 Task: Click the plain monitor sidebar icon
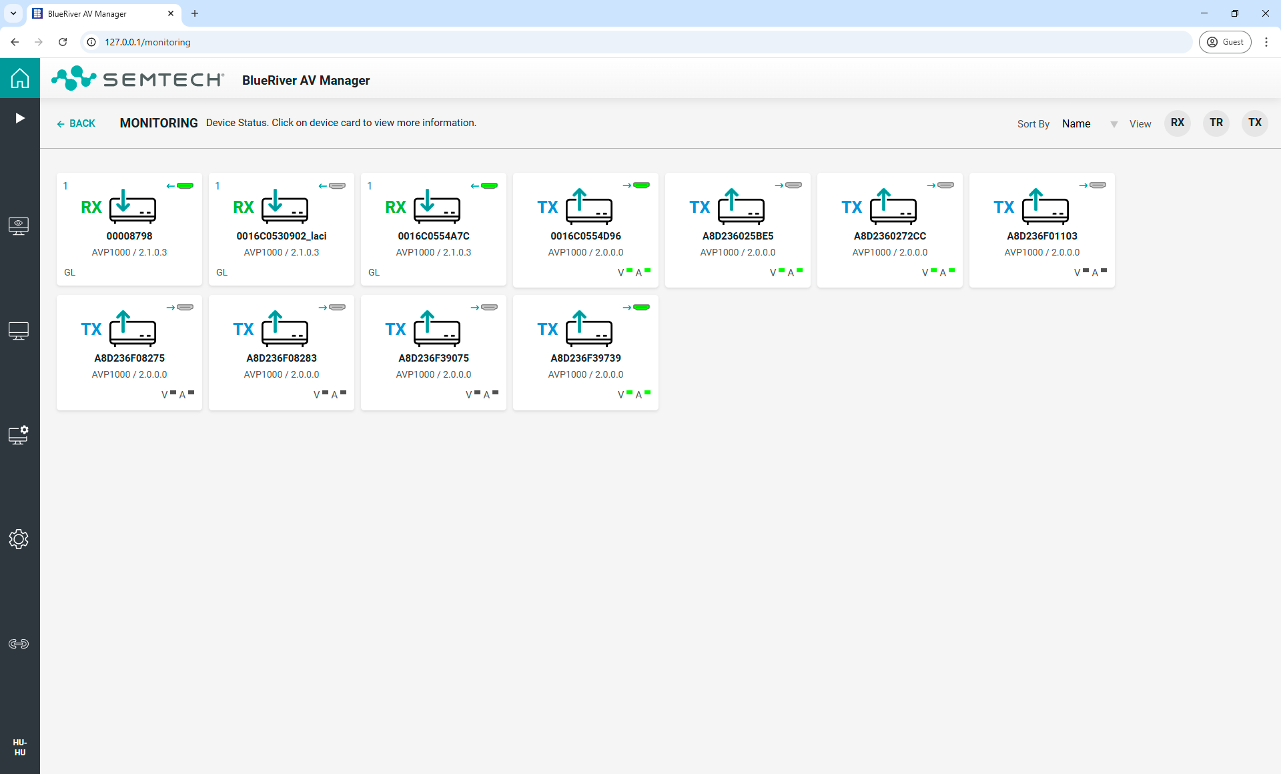click(19, 331)
